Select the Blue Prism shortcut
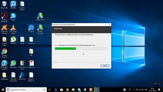Image resolution: width=163 pixels, height=92 pixels. click(22, 76)
